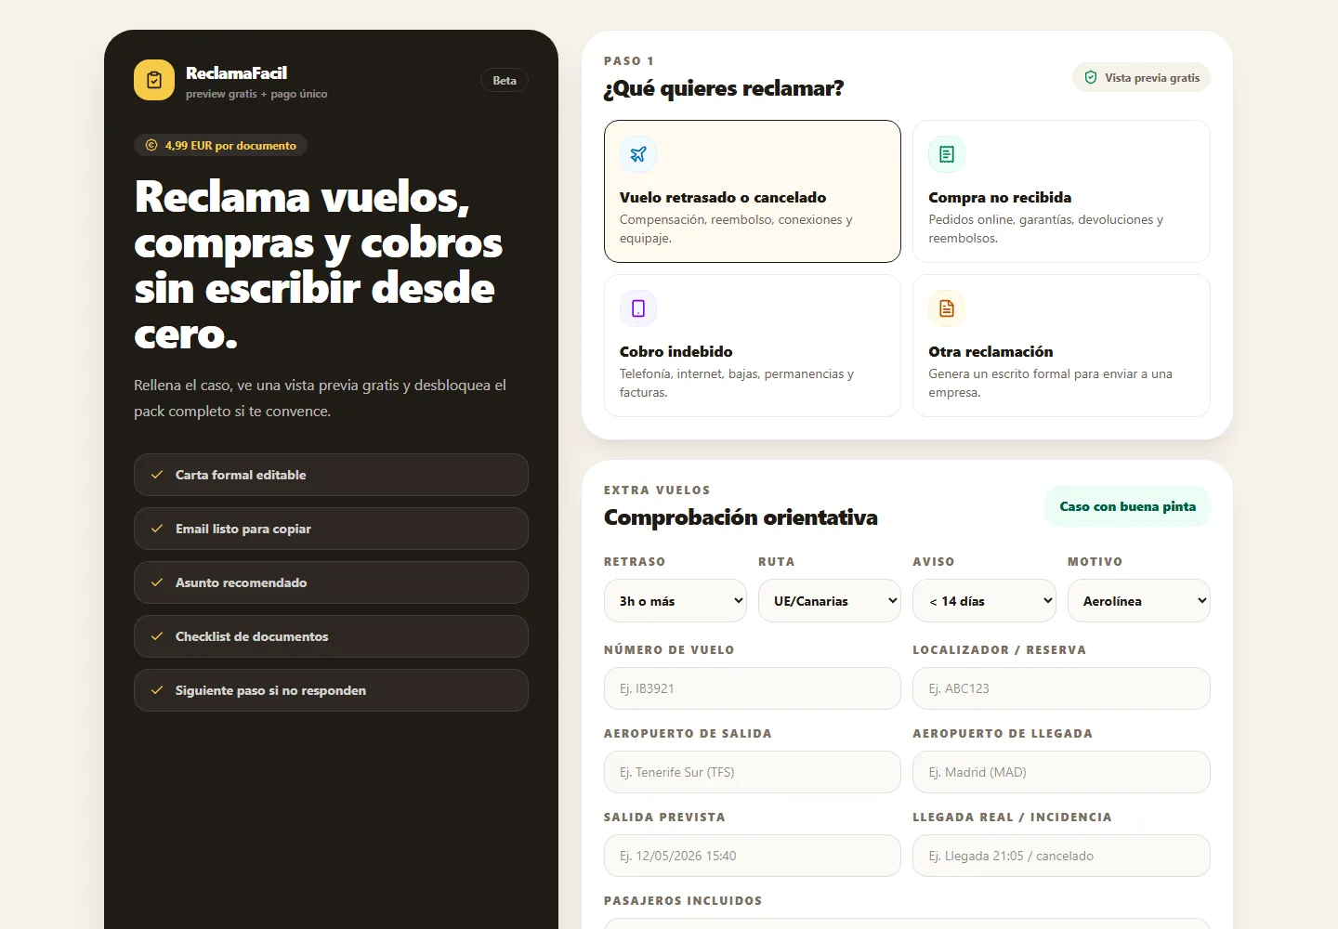The height and width of the screenshot is (929, 1338).
Task: Click checkmark icon next to Siguiente paso si no responden
Action: pos(157,690)
